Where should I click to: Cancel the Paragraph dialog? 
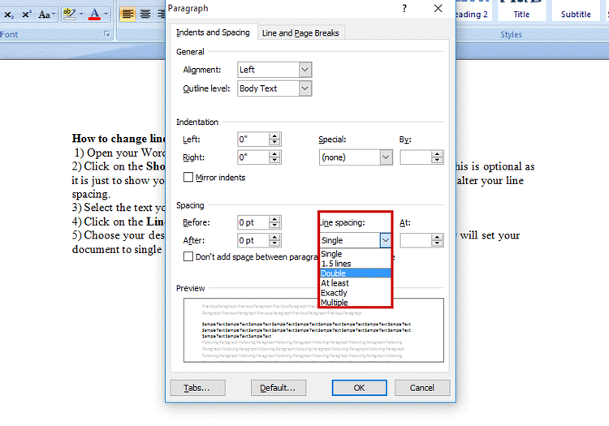pos(422,388)
